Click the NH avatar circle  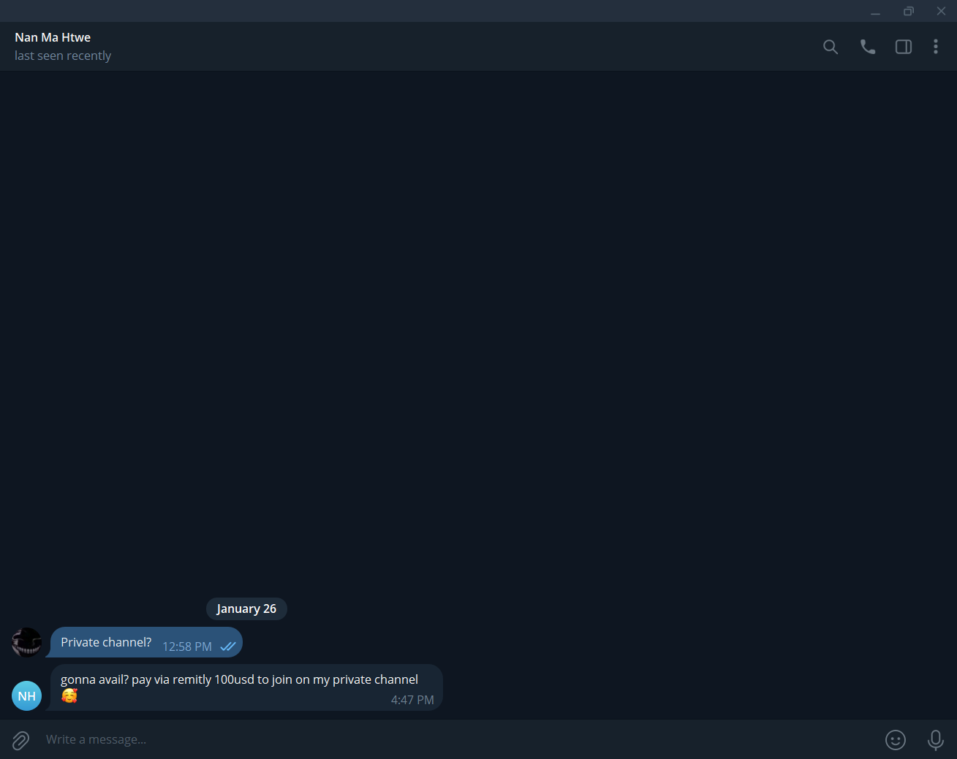click(x=27, y=695)
